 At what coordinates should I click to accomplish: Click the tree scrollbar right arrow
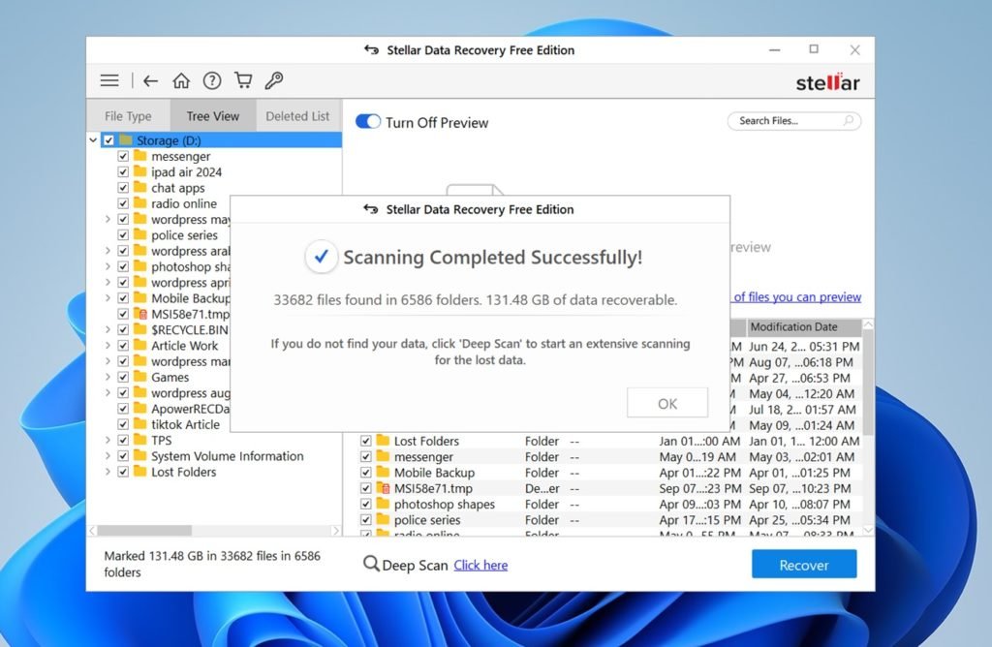click(335, 530)
